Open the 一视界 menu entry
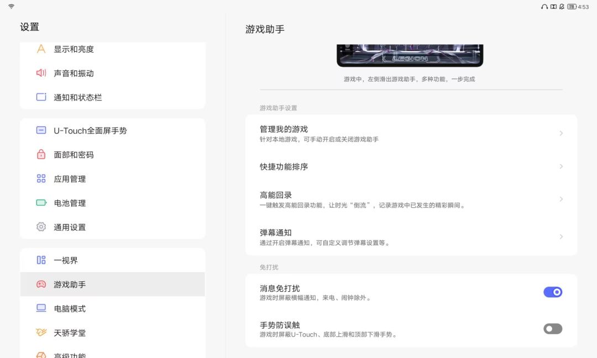This screenshot has width=597, height=358. coord(113,260)
